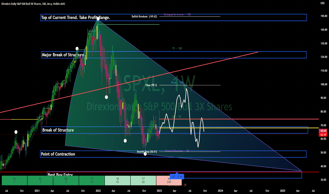The image size is (329, 194).
Task: Select the pink box showing 44 and 240
Action: pos(169,181)
